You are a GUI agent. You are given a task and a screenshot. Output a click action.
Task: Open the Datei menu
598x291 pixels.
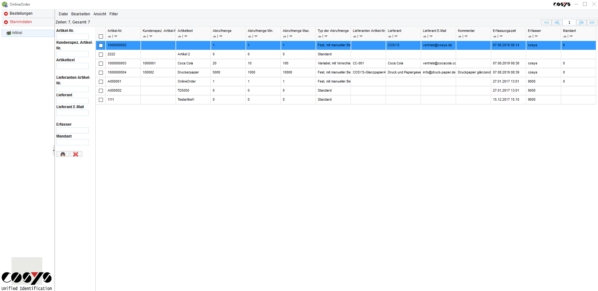pos(63,14)
